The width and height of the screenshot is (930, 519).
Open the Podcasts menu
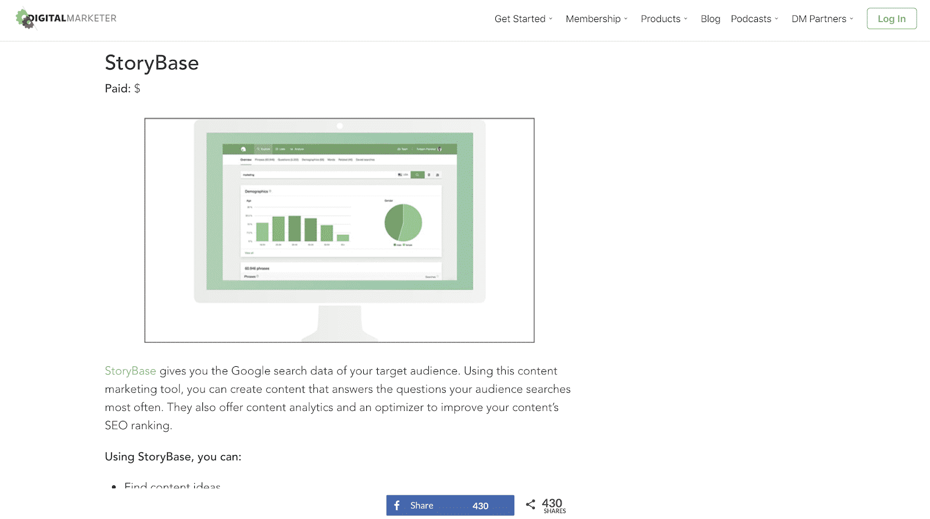[754, 19]
